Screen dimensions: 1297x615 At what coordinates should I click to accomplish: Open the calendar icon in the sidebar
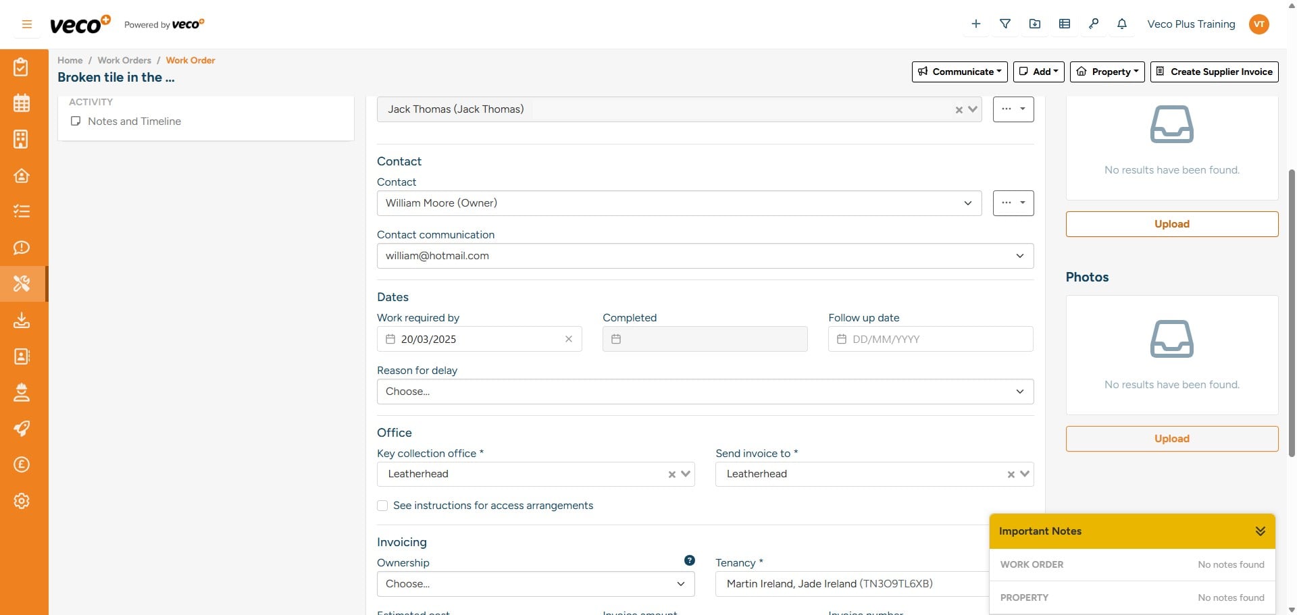tap(22, 103)
